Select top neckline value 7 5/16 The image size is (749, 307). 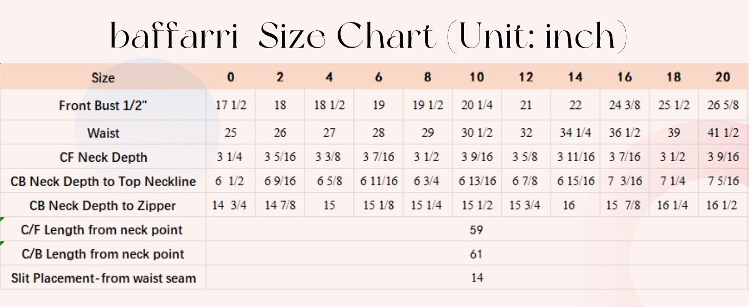point(722,181)
